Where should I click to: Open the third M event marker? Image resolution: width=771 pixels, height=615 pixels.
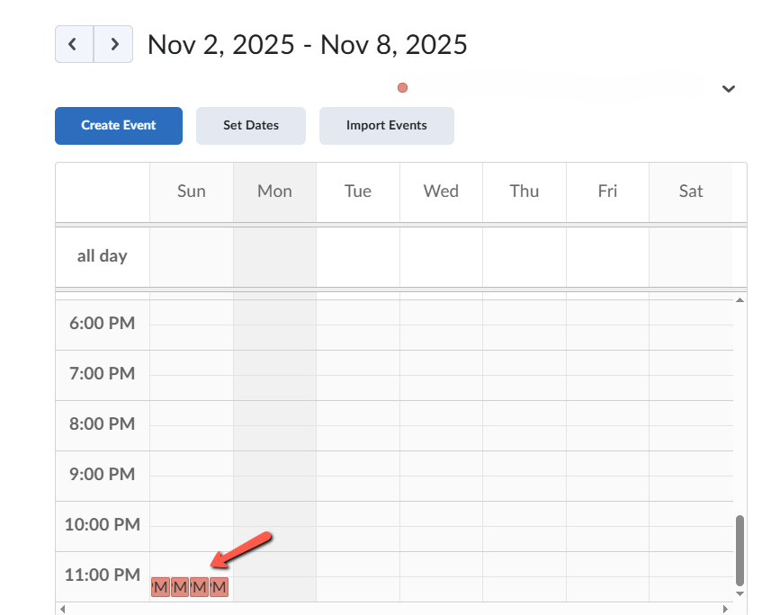199,587
